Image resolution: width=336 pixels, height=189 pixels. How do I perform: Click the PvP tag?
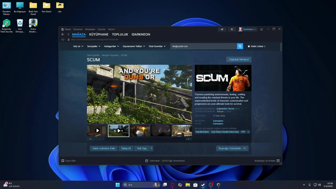pyautogui.click(x=243, y=132)
